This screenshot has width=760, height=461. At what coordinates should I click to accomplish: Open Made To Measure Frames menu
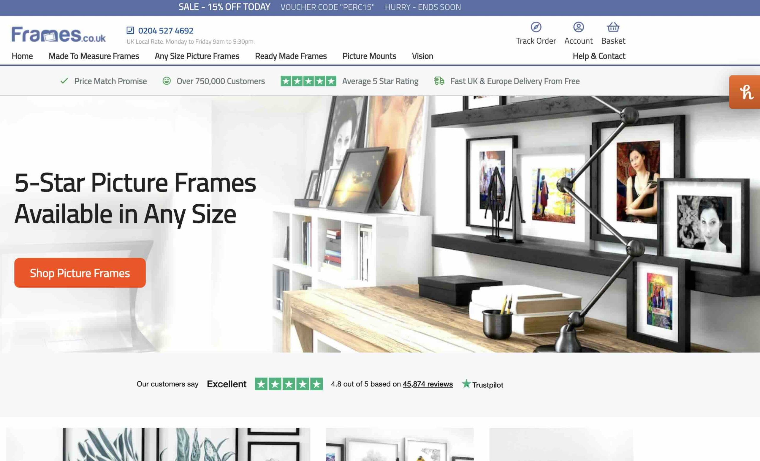[x=94, y=56]
